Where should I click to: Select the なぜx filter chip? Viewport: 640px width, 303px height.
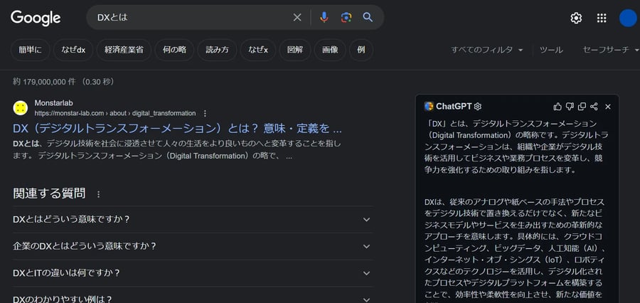pyautogui.click(x=258, y=50)
